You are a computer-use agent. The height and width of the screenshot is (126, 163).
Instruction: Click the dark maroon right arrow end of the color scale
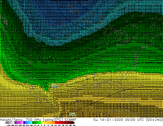point(74,123)
